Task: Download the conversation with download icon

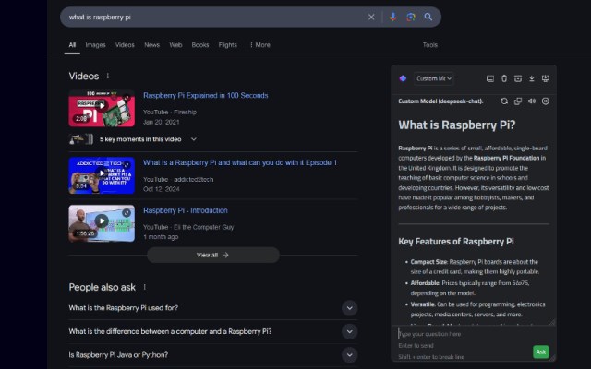Action: (x=532, y=78)
